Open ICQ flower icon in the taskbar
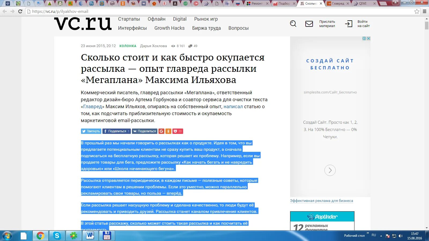The image size is (429, 241). tap(73, 236)
